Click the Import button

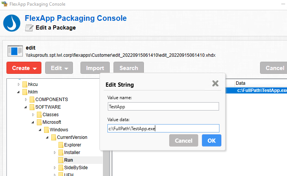(95, 68)
